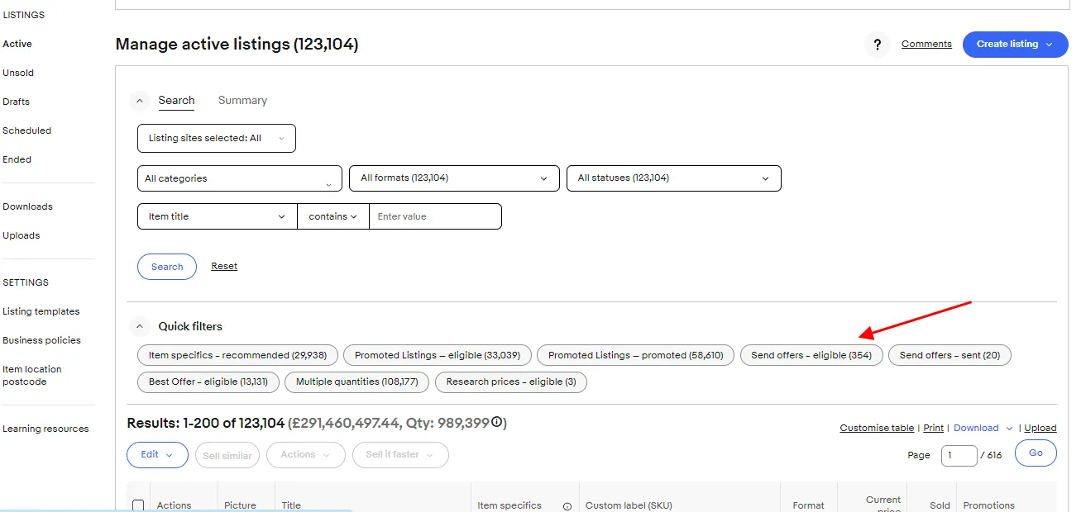The image size is (1081, 512).
Task: Open Listing templates settings
Action: point(41,311)
